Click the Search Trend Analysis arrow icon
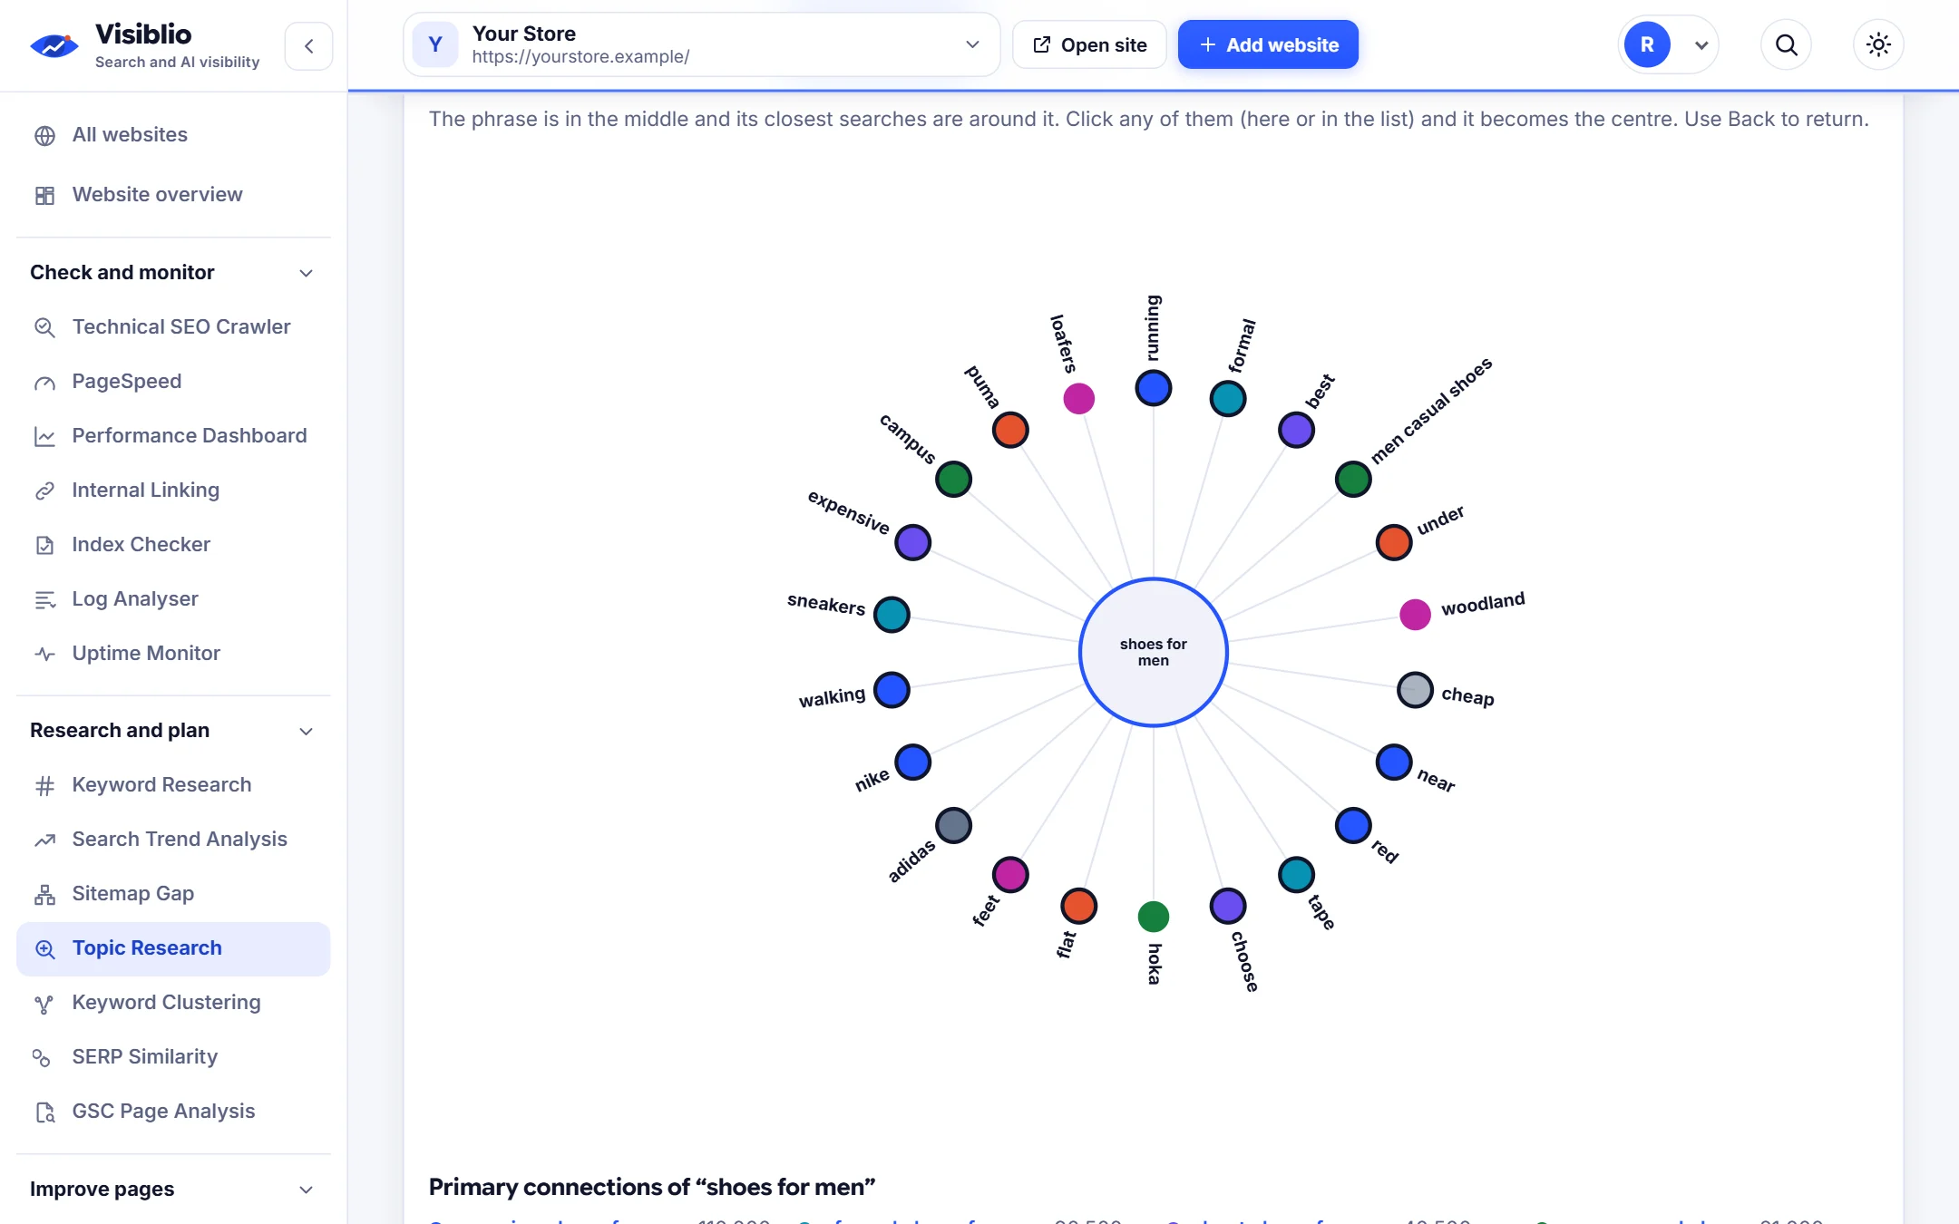Screen dimensions: 1959x1224 [44, 840]
